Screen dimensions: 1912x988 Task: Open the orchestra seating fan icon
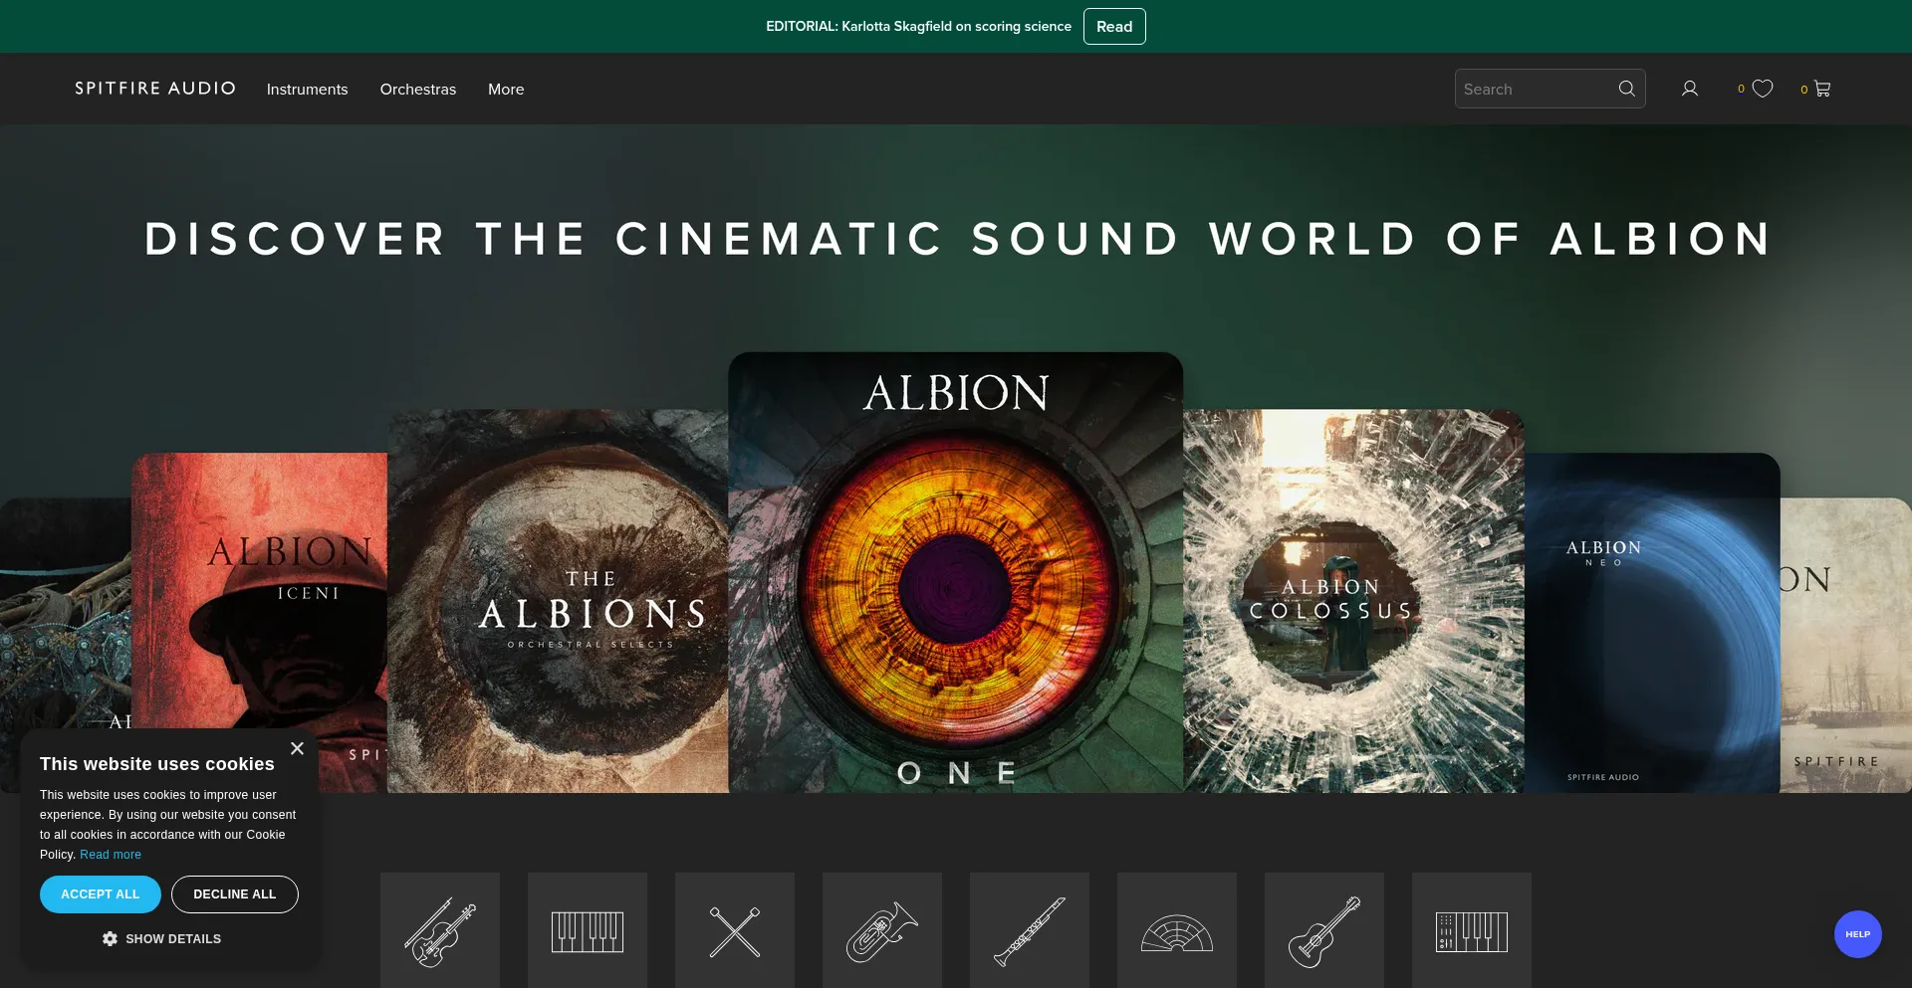click(x=1177, y=930)
